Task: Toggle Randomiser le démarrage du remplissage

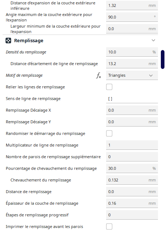Action: [109, 133]
